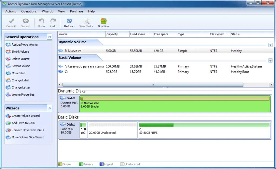276x169 pixels.
Task: Click the Move Slice icon
Action: pos(8,73)
